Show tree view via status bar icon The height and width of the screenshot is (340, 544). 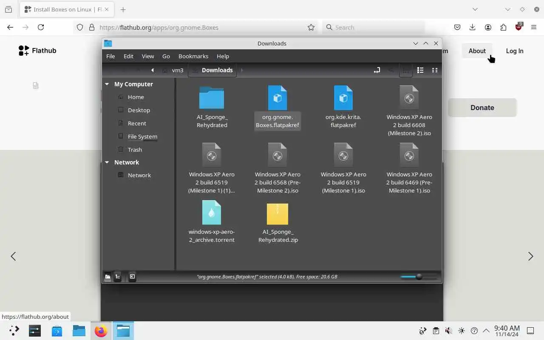click(118, 277)
